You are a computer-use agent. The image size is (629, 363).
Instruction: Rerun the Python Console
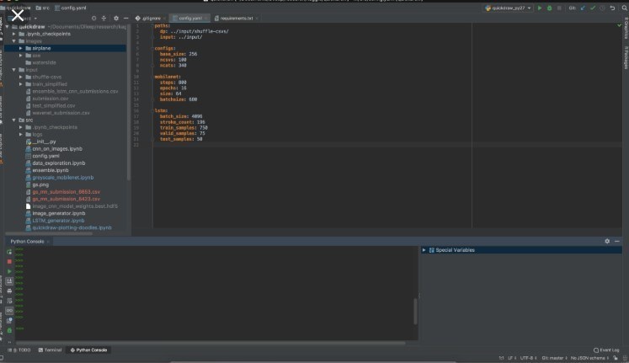(9, 252)
